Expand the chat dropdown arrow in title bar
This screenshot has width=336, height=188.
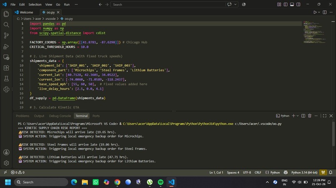235,5
